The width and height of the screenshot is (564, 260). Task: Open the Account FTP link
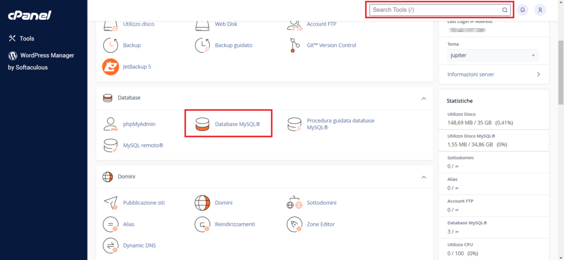322,24
